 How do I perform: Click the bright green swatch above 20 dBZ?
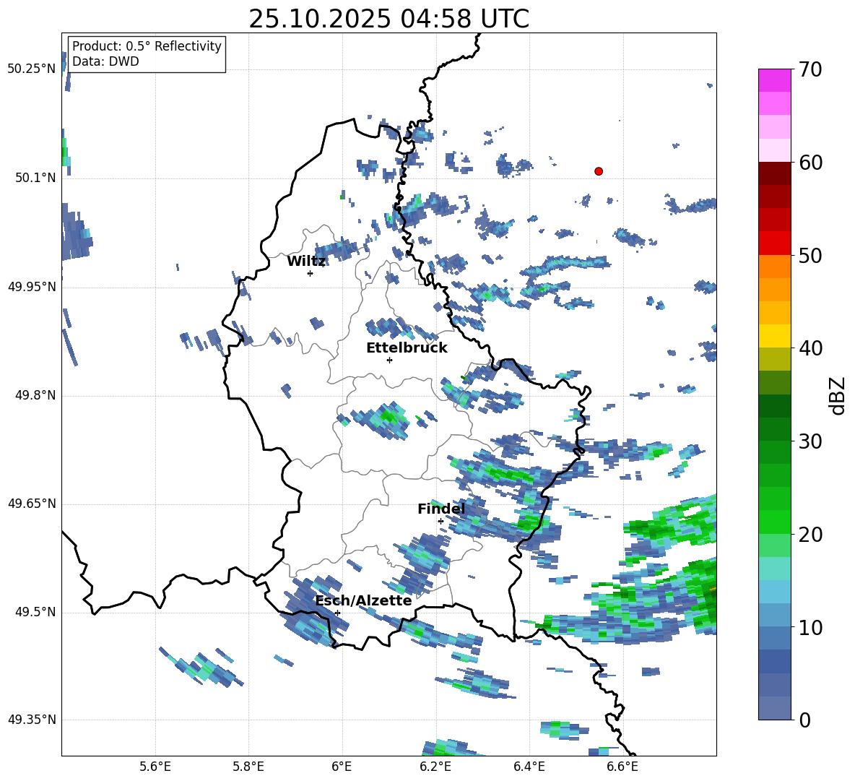(774, 522)
